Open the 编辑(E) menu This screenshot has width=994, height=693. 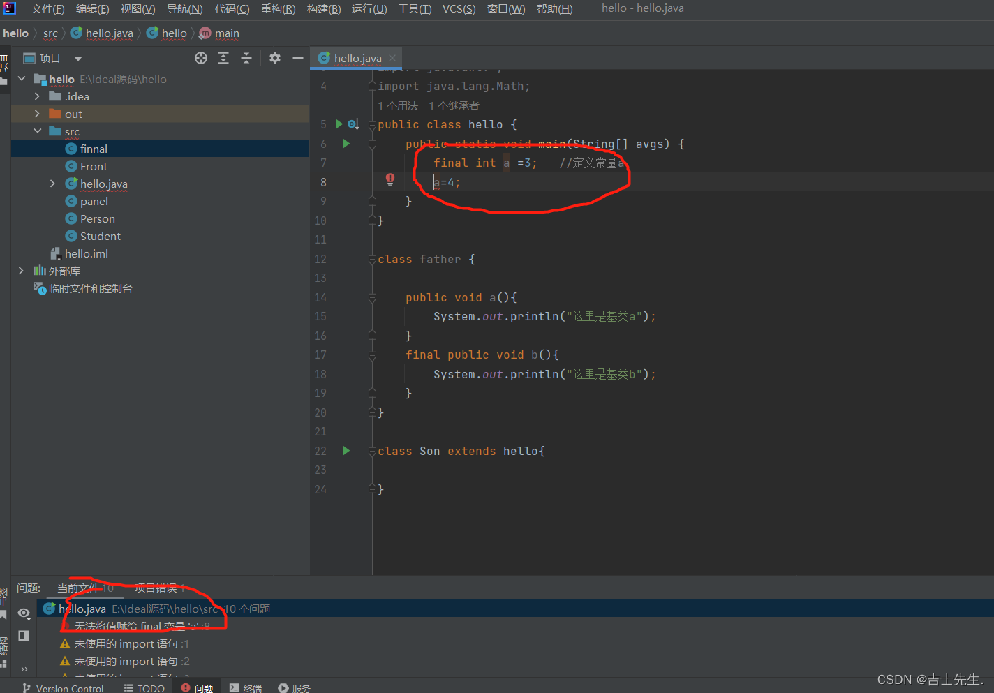point(92,9)
